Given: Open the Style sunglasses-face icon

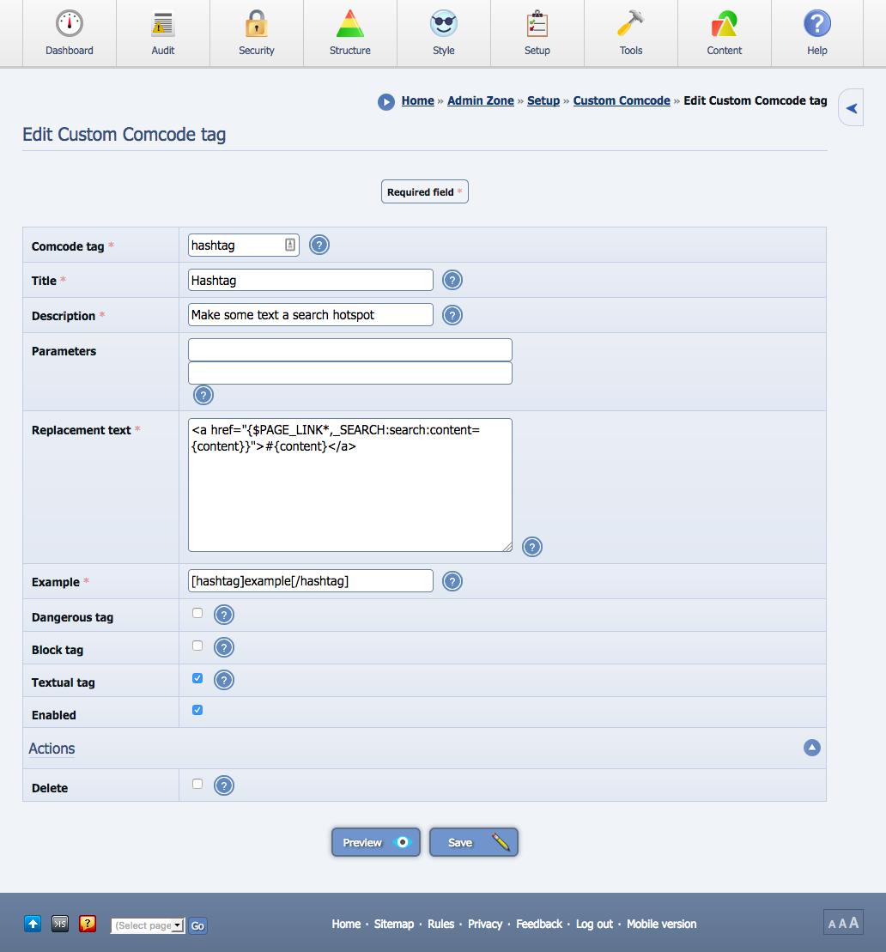Looking at the screenshot, I should (x=443, y=25).
